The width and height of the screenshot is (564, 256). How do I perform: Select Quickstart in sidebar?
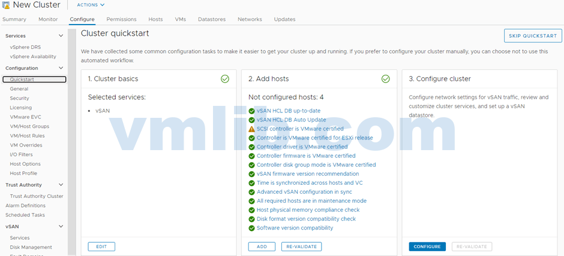(x=34, y=80)
